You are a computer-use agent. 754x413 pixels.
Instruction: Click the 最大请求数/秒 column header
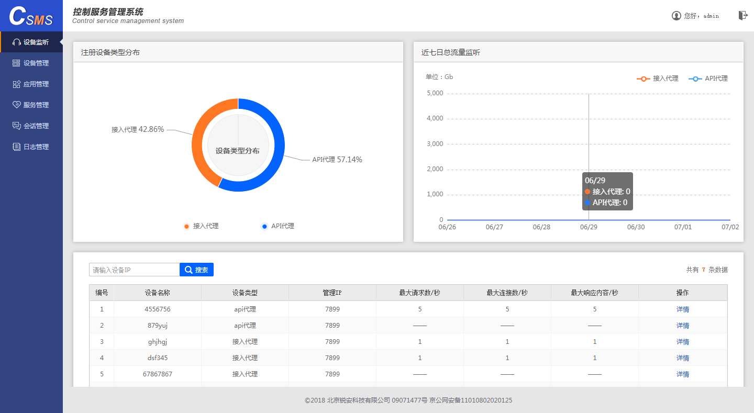[x=420, y=293]
